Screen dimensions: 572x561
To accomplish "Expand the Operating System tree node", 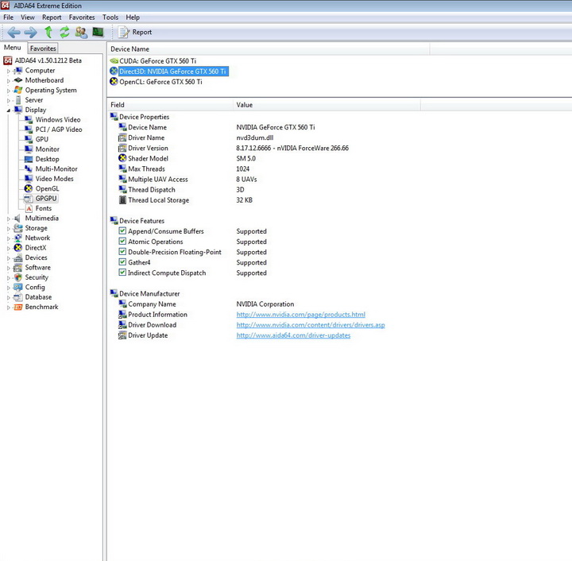I will (9, 91).
